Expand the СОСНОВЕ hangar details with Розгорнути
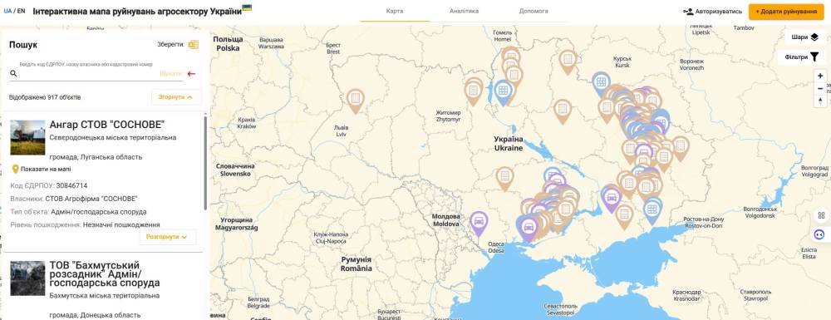This screenshot has height=320, width=831. click(x=168, y=237)
